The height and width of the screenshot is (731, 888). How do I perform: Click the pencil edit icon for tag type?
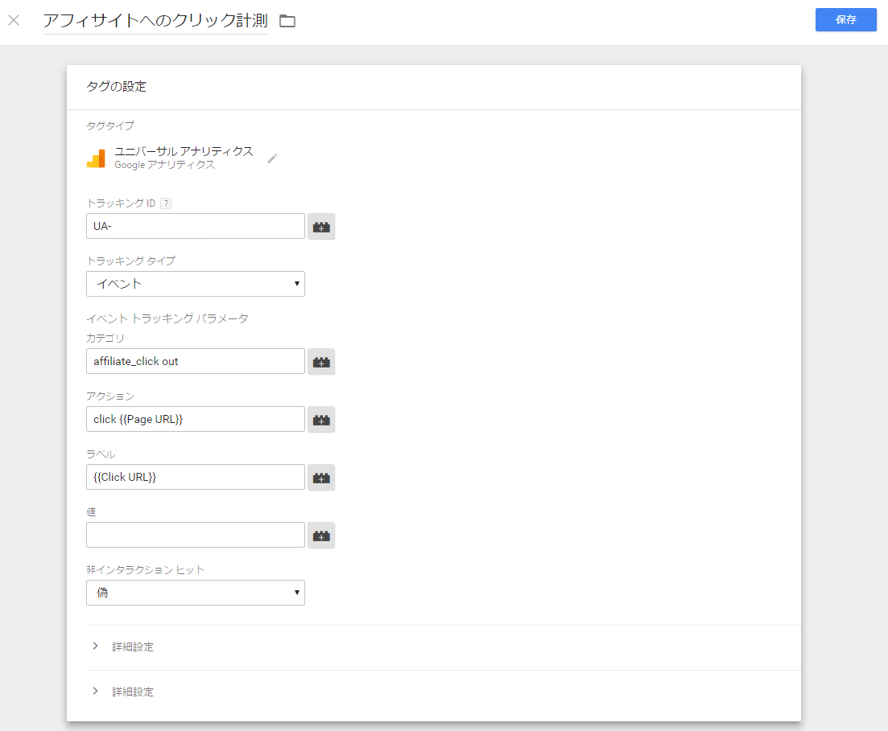click(272, 158)
